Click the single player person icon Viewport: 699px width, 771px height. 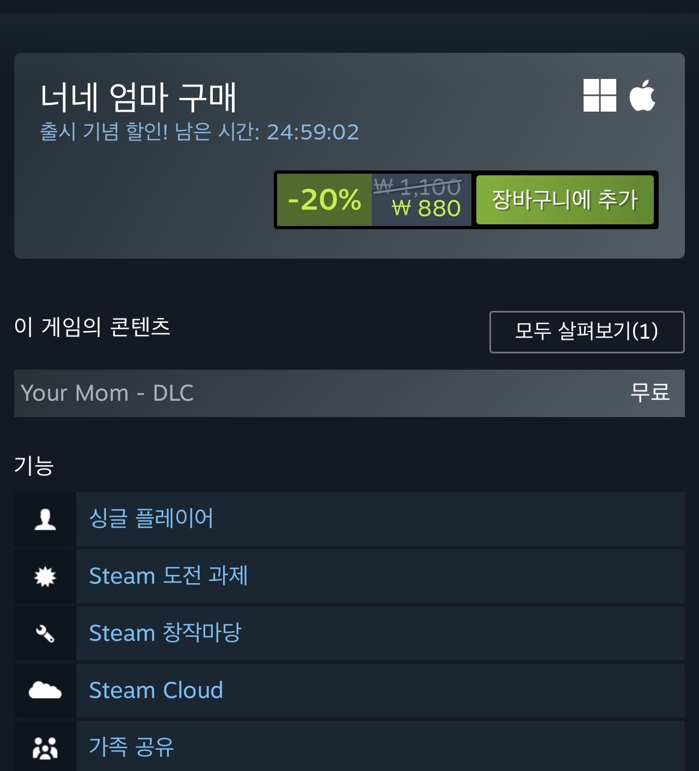[x=45, y=519]
